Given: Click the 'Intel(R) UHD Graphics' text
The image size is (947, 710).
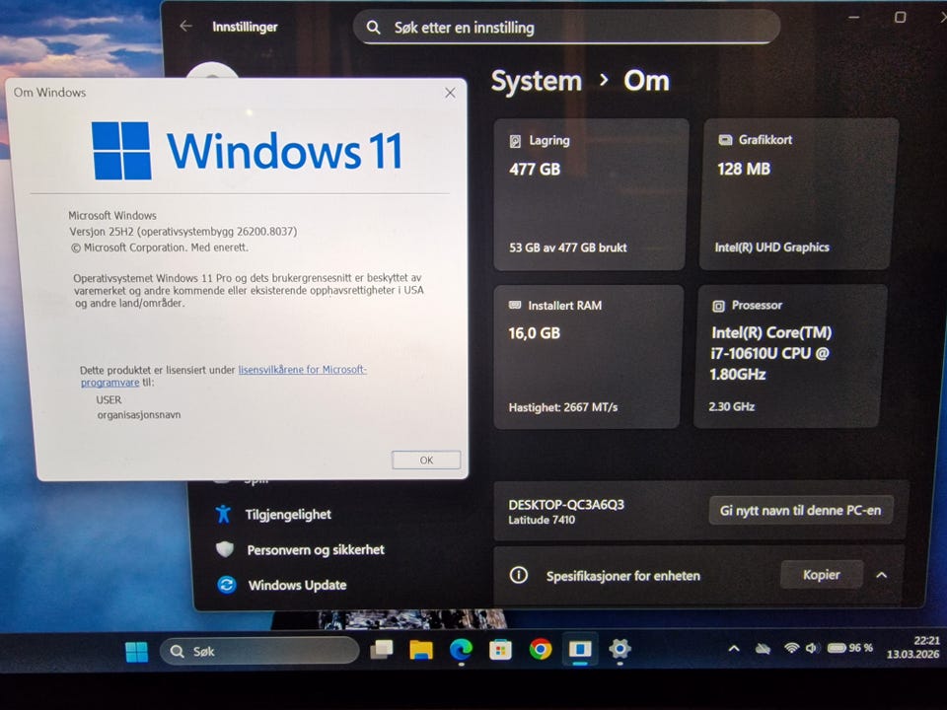Looking at the screenshot, I should [x=771, y=248].
